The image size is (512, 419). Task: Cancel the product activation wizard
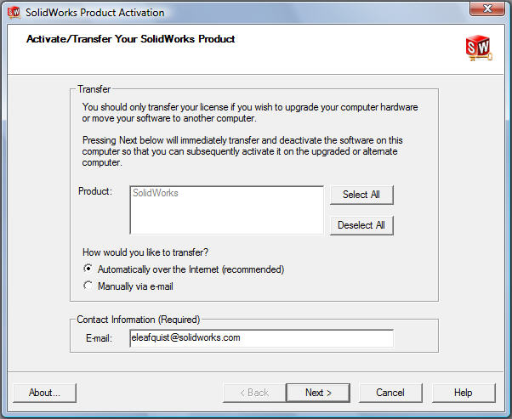[390, 393]
